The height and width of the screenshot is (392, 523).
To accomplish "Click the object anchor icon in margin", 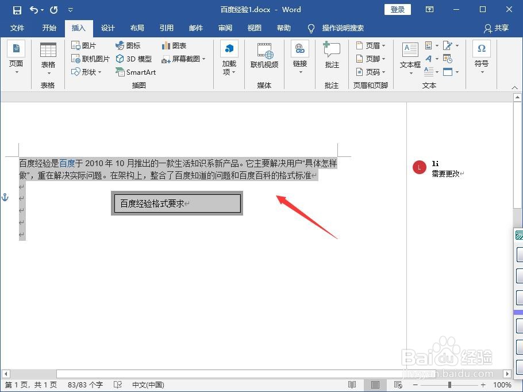I will (x=5, y=197).
